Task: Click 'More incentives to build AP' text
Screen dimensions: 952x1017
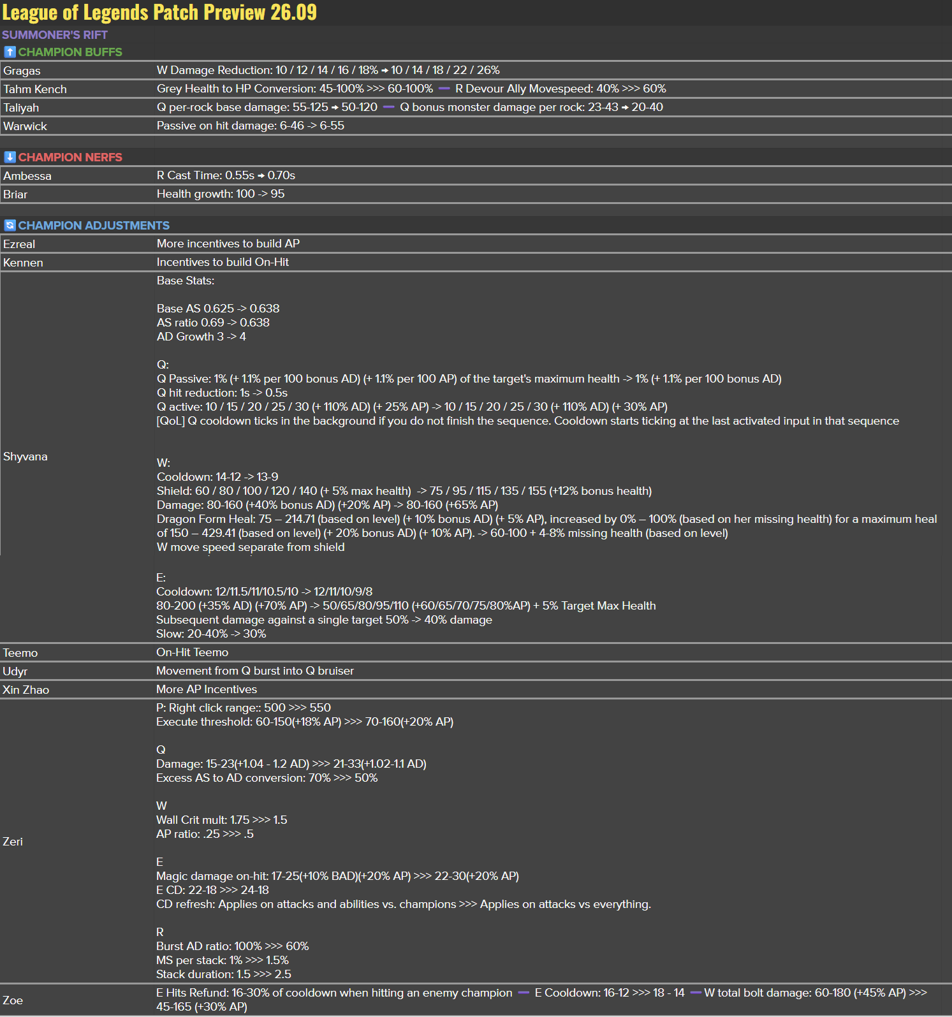Action: pyautogui.click(x=228, y=244)
